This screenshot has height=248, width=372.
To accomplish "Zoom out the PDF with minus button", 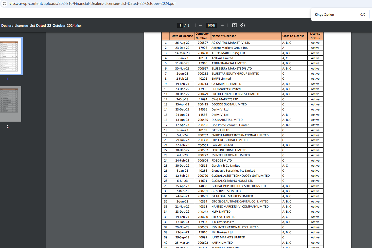I will [201, 25].
